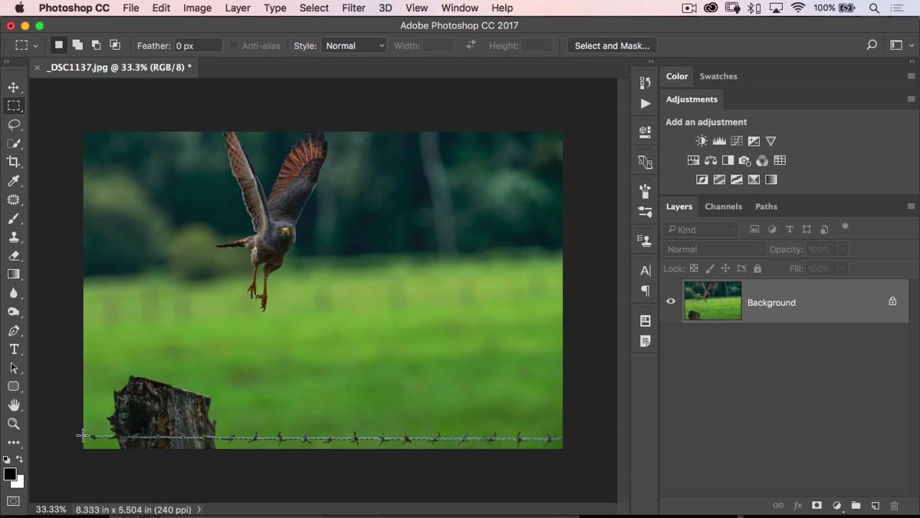Select the Move tool
This screenshot has width=920, height=518.
coord(14,87)
